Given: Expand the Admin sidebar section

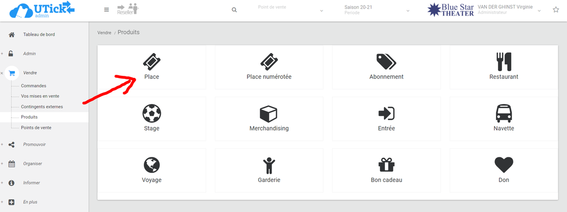Looking at the screenshot, I should pyautogui.click(x=29, y=54).
